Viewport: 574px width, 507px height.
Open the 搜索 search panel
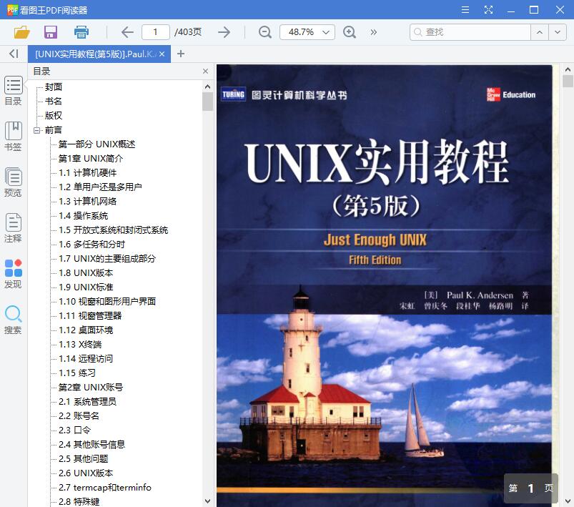[13, 320]
